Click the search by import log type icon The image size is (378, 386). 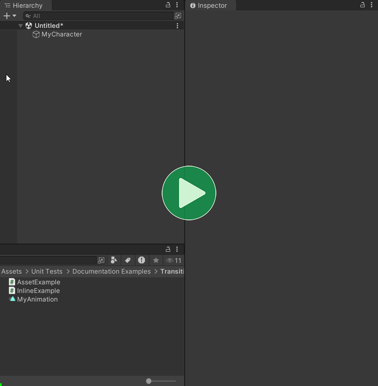click(x=141, y=260)
